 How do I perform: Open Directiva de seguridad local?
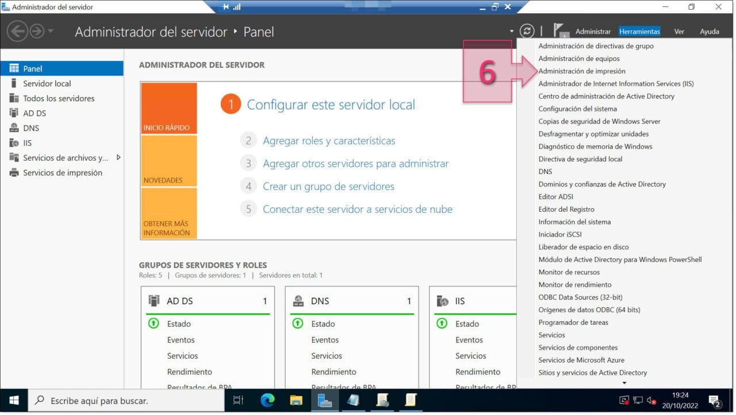[580, 159]
